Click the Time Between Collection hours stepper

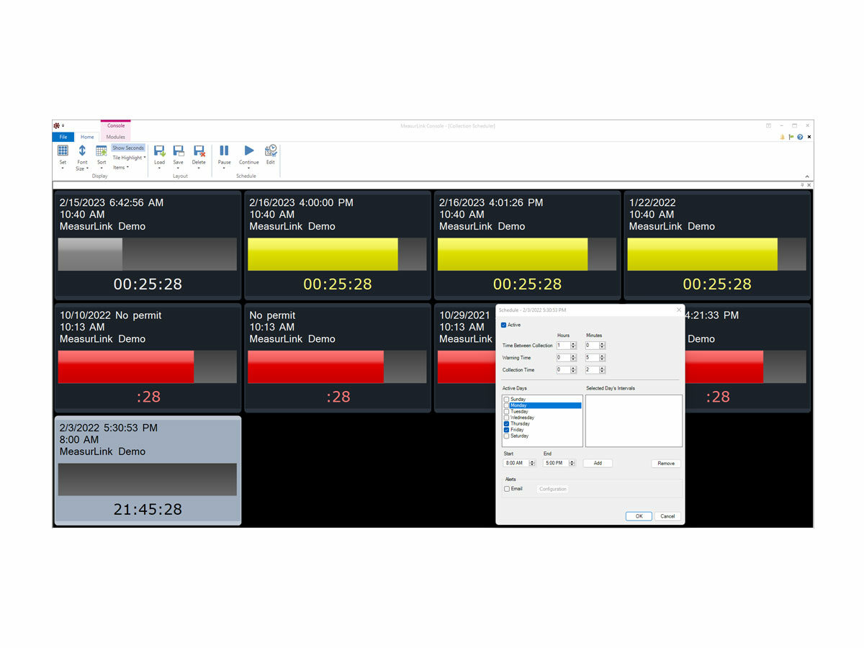click(x=574, y=346)
